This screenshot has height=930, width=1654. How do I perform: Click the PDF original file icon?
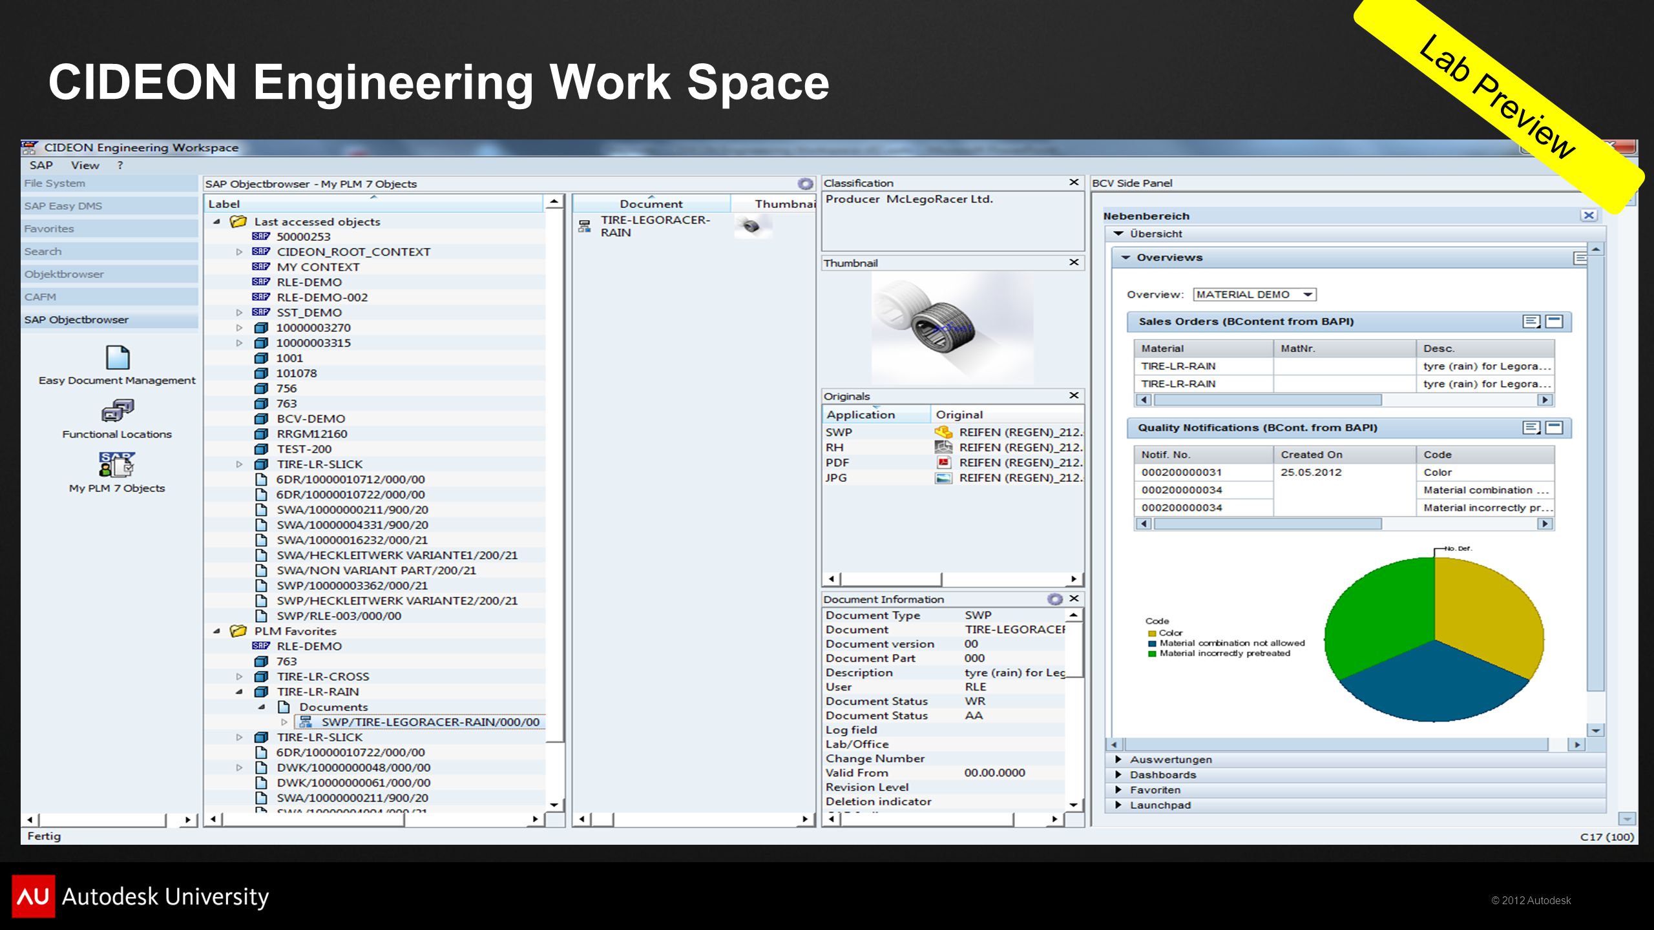[943, 462]
